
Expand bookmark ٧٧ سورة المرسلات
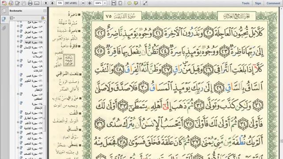click(x=18, y=52)
